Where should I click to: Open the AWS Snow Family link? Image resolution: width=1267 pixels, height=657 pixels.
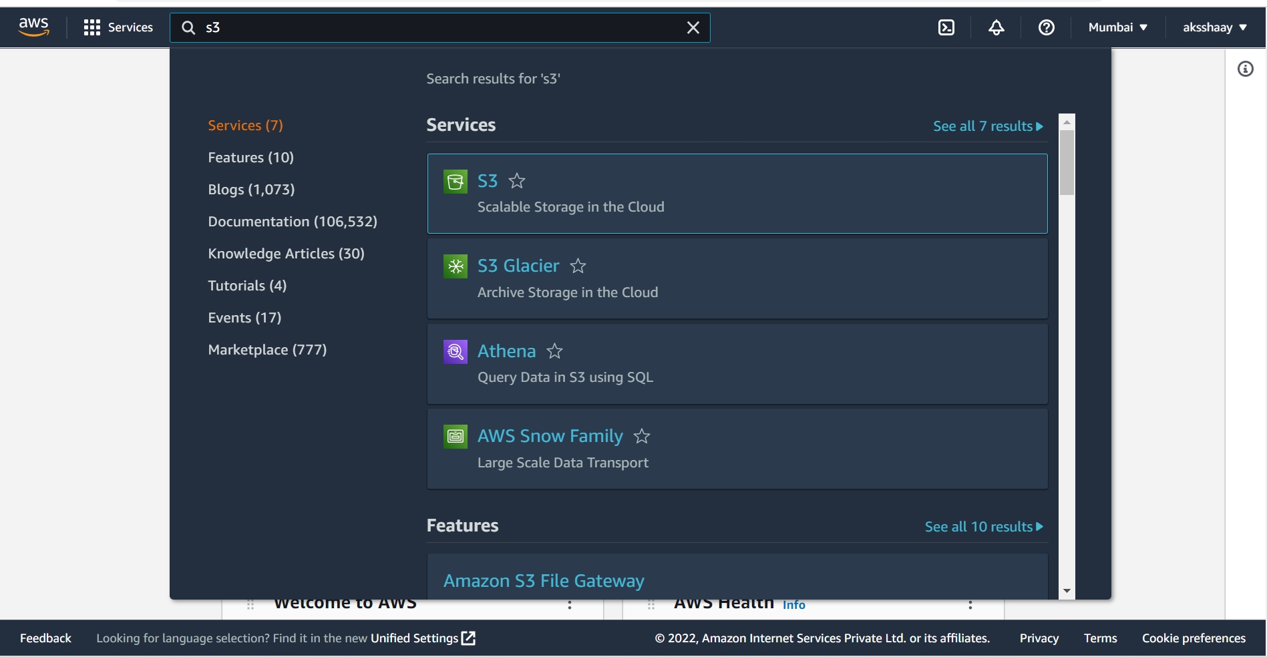(x=550, y=436)
